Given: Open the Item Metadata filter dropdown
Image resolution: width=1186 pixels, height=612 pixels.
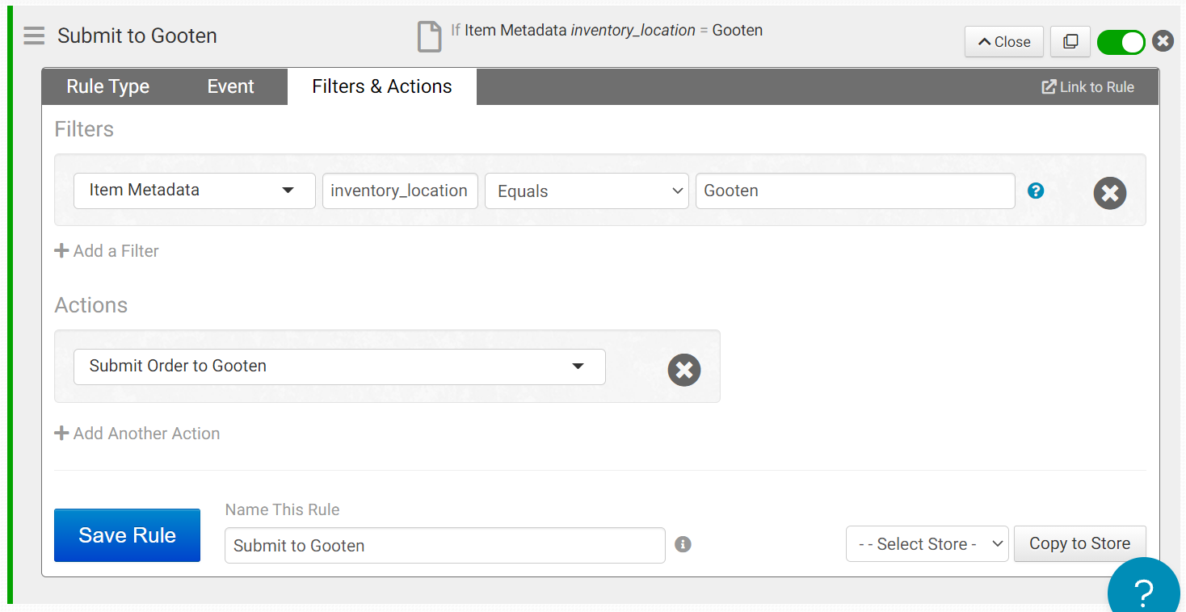Looking at the screenshot, I should [194, 191].
